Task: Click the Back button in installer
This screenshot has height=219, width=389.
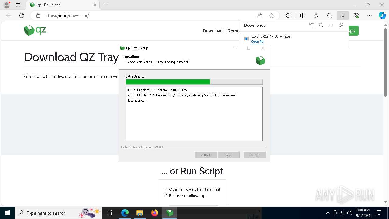Action: (206, 155)
